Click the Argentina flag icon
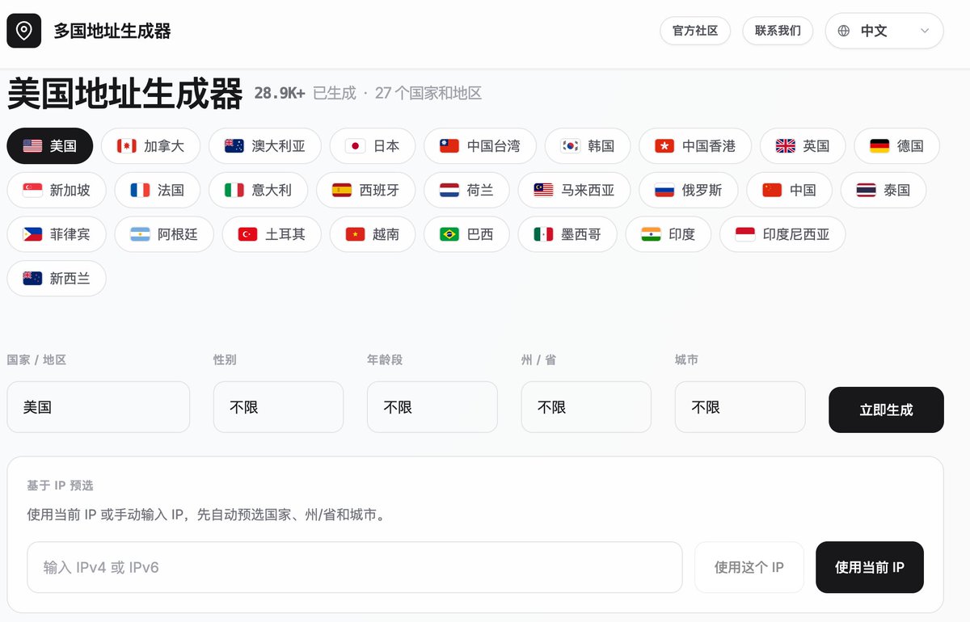Viewport: 970px width, 622px height. tap(140, 234)
